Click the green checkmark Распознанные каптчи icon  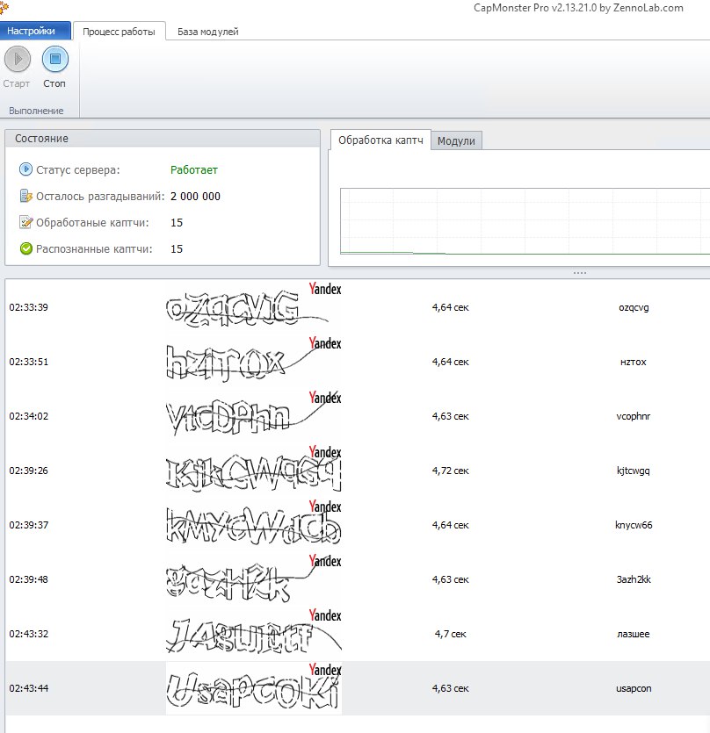[26, 249]
